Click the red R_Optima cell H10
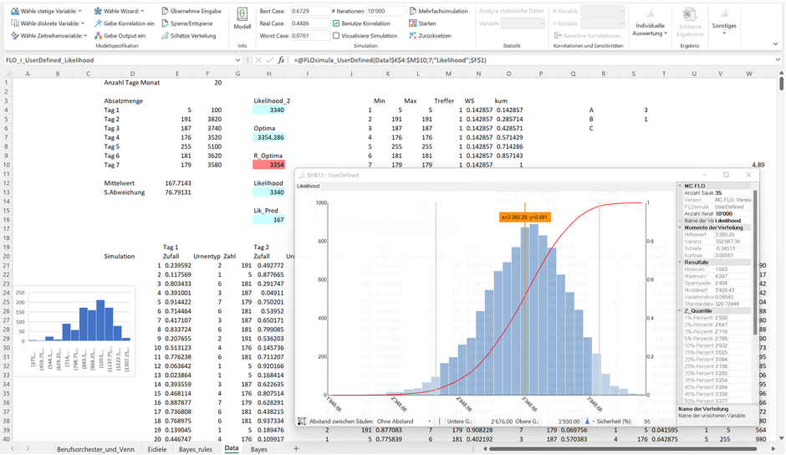Screen dimensions: 786x455 pos(269,165)
